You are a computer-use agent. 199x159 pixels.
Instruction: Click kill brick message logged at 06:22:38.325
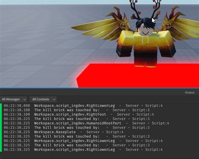67,145
